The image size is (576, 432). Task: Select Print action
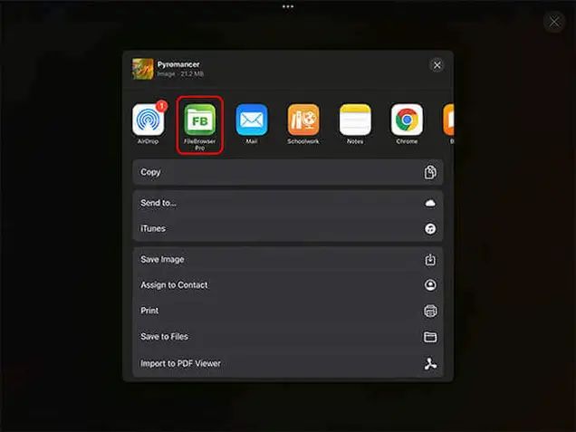tap(288, 311)
